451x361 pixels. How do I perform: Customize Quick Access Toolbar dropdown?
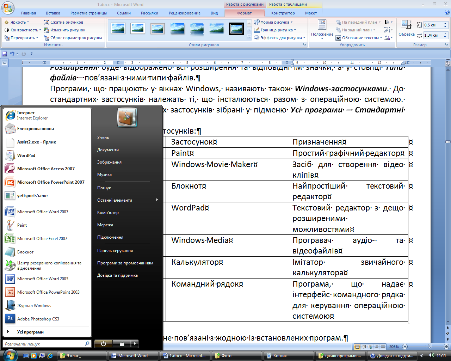pyautogui.click(x=31, y=54)
